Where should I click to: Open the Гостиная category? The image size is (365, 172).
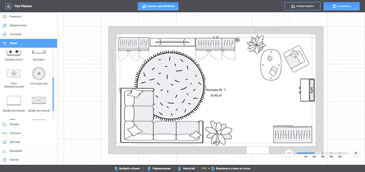point(28,34)
